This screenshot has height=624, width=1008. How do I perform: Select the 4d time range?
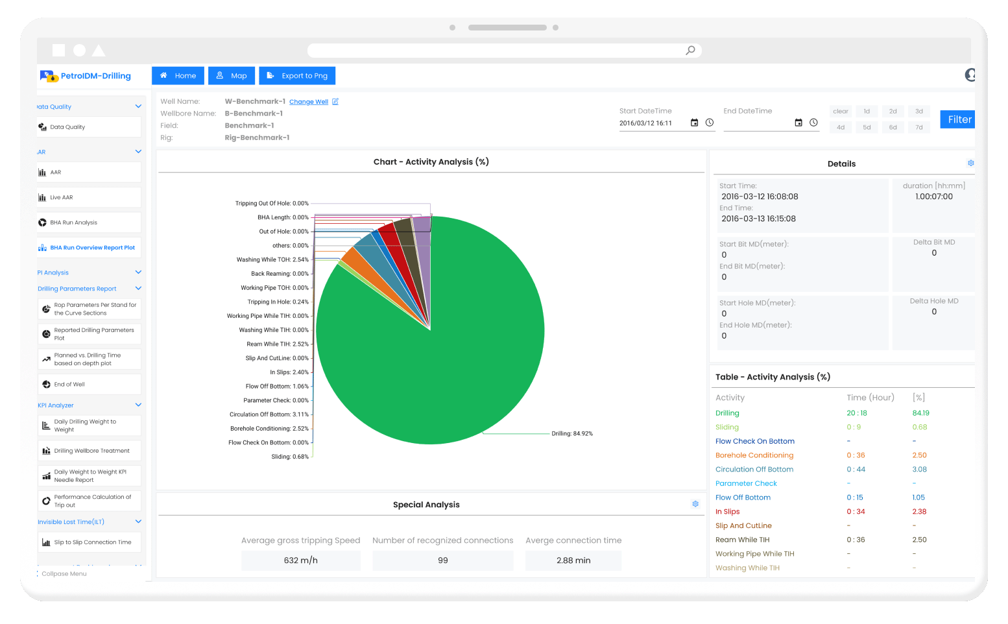(841, 128)
